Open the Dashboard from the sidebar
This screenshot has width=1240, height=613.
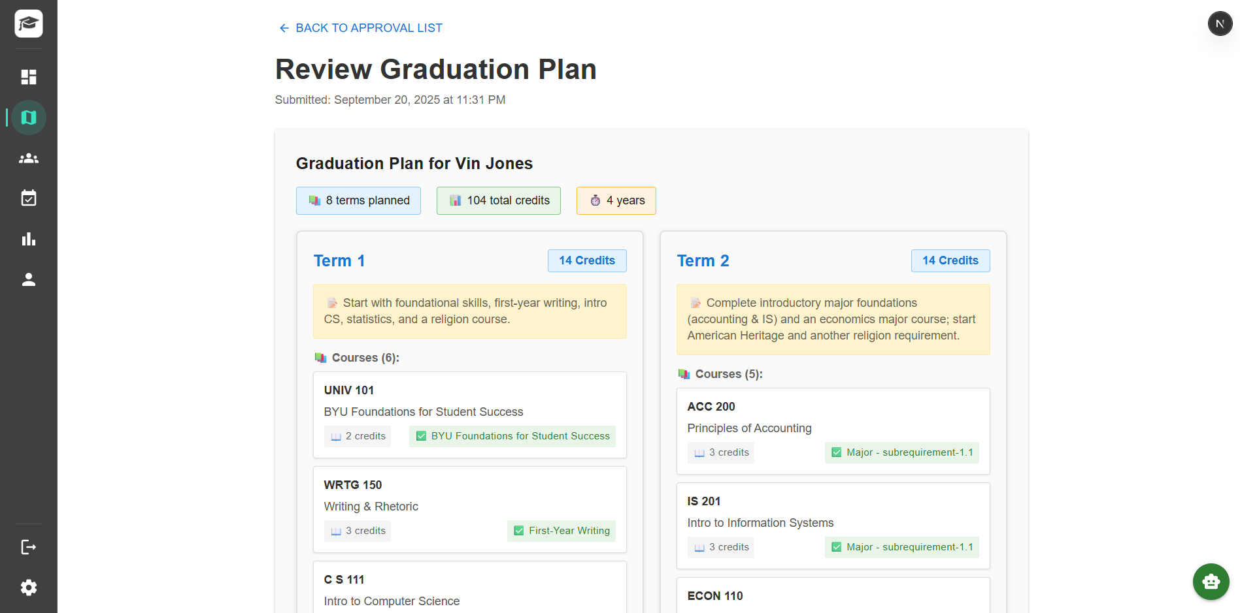[x=29, y=77]
